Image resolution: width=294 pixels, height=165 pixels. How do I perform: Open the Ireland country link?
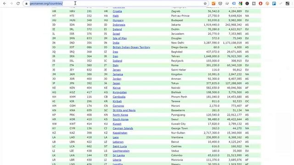coord(117,29)
